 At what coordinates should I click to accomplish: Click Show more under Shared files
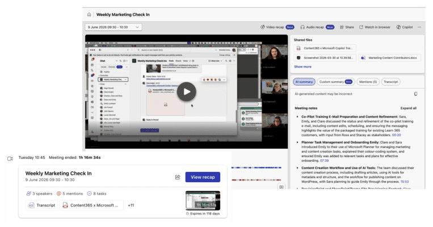click(x=302, y=66)
